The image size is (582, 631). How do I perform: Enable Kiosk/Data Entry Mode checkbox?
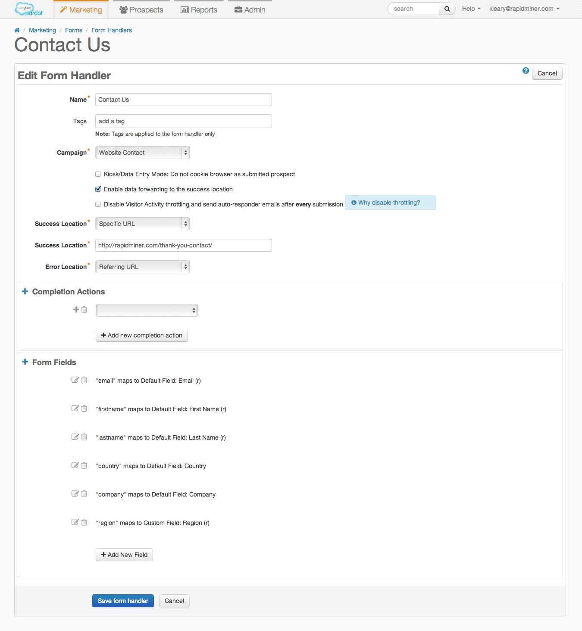(98, 174)
